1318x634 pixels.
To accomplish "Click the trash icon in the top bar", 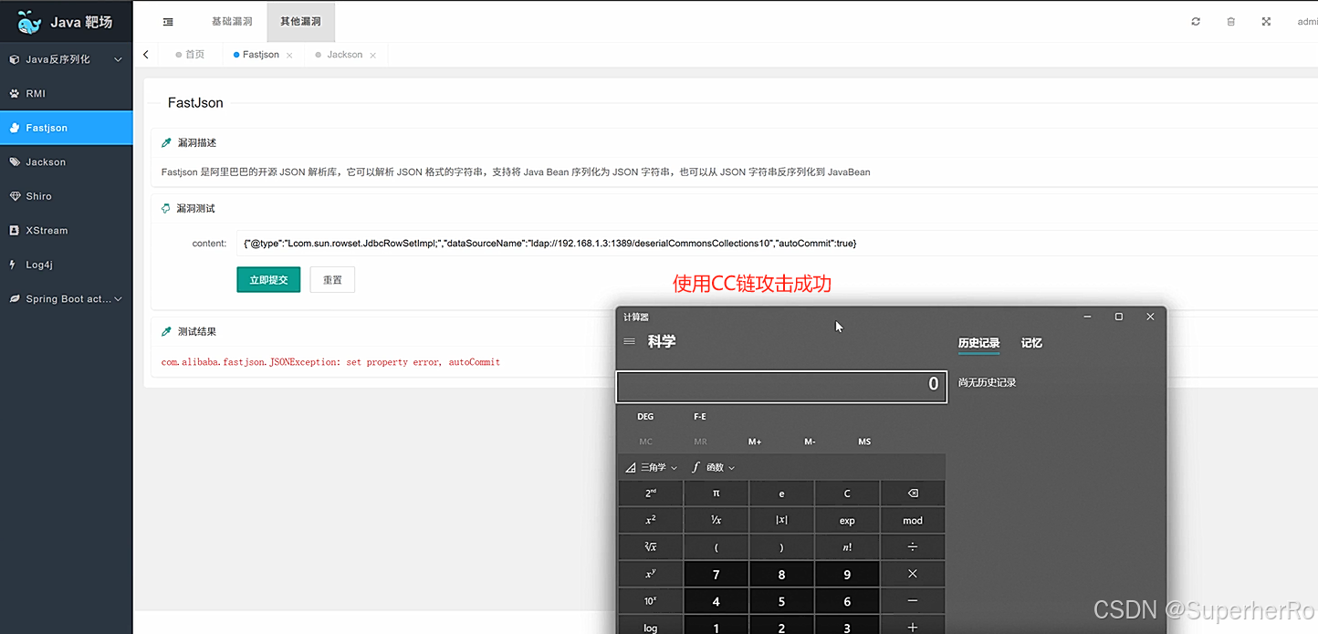I will [1230, 22].
